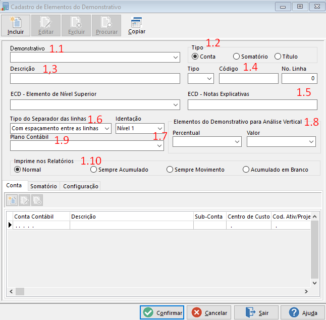
Task: Click the Procurar toolbar button
Action: [x=106, y=26]
